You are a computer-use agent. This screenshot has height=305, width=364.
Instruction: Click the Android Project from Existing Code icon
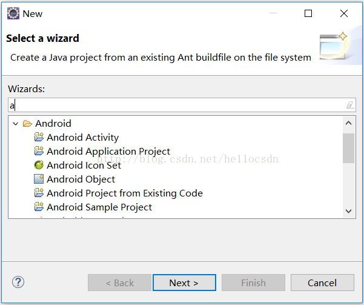tap(39, 193)
